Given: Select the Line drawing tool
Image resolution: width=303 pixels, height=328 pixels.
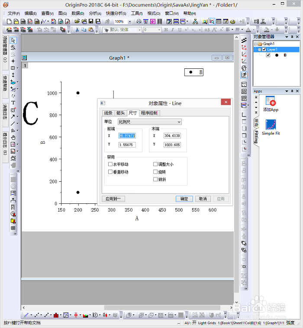Looking at the screenshot, I should click(x=13, y=124).
